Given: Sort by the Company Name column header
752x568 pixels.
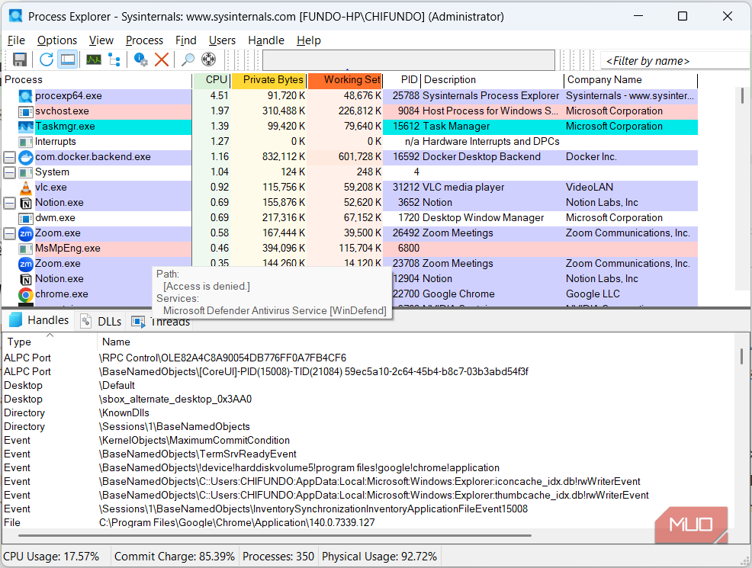Looking at the screenshot, I should (631, 80).
